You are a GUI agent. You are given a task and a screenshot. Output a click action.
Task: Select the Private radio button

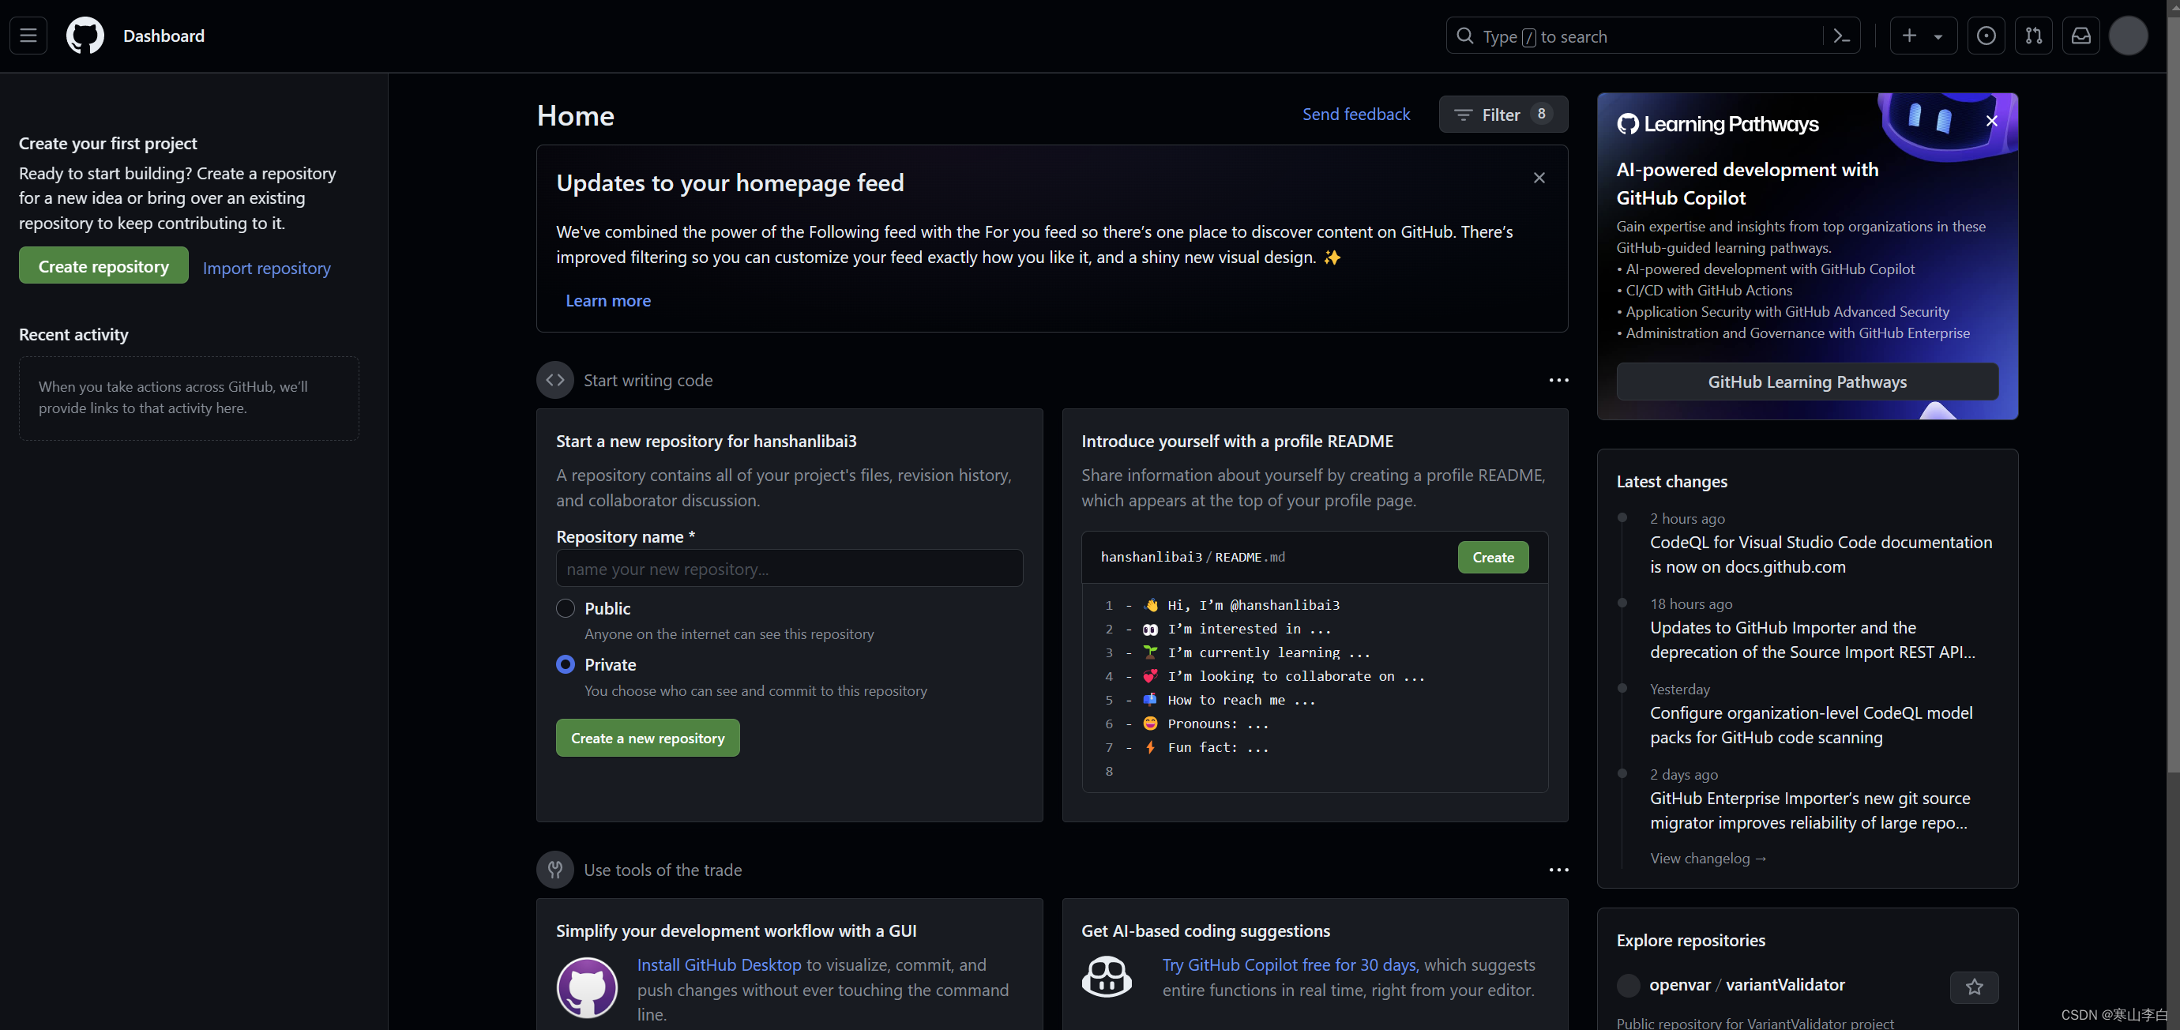click(566, 664)
